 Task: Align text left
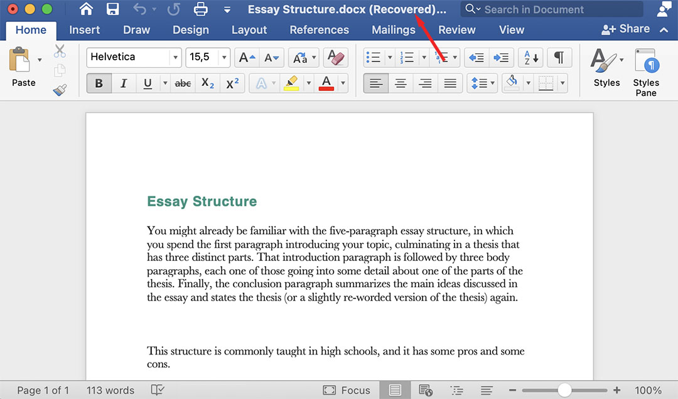[x=376, y=83]
